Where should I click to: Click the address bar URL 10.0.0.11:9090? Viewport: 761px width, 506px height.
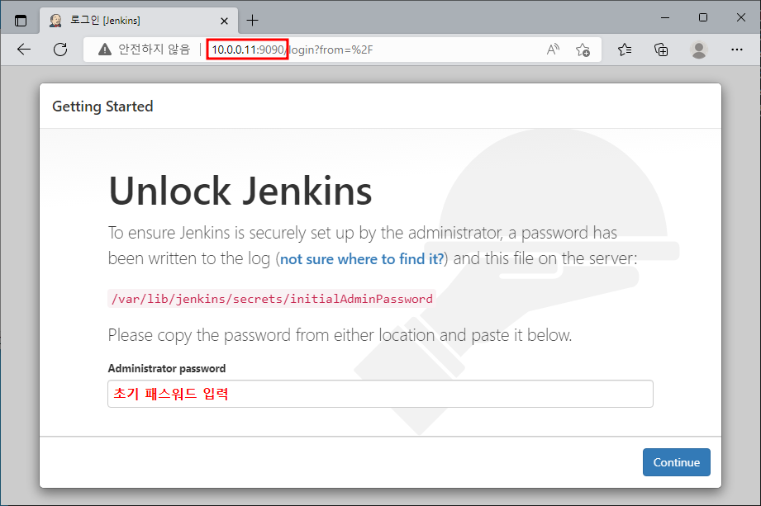pyautogui.click(x=248, y=50)
